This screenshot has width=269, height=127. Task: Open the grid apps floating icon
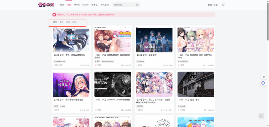[264, 77]
